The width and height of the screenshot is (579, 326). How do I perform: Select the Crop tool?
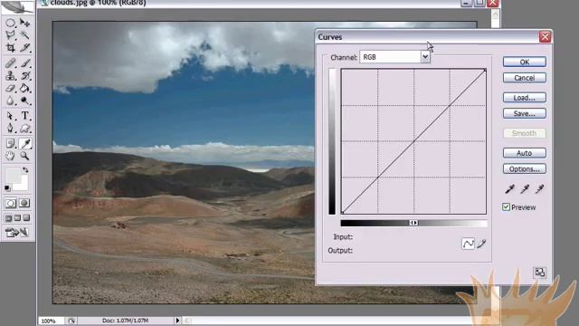click(x=10, y=48)
